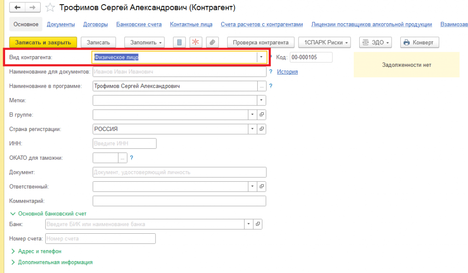Viewport: 468px width, 273px height.
Task: Open the Банковские счета tab
Action: (139, 25)
